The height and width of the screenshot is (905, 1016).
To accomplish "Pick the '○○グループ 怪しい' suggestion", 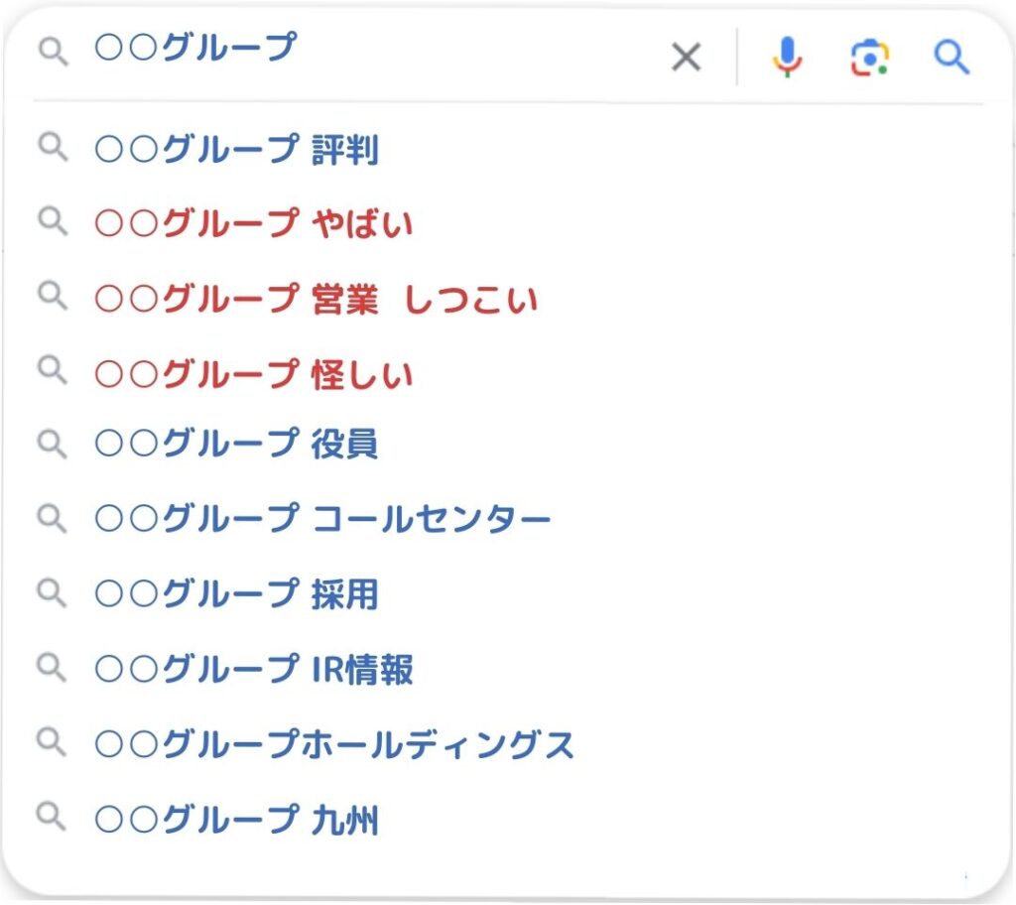I will (253, 373).
